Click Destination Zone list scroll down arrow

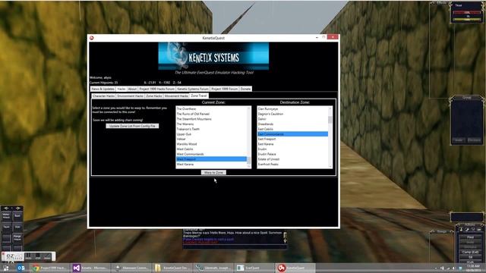click(330, 167)
